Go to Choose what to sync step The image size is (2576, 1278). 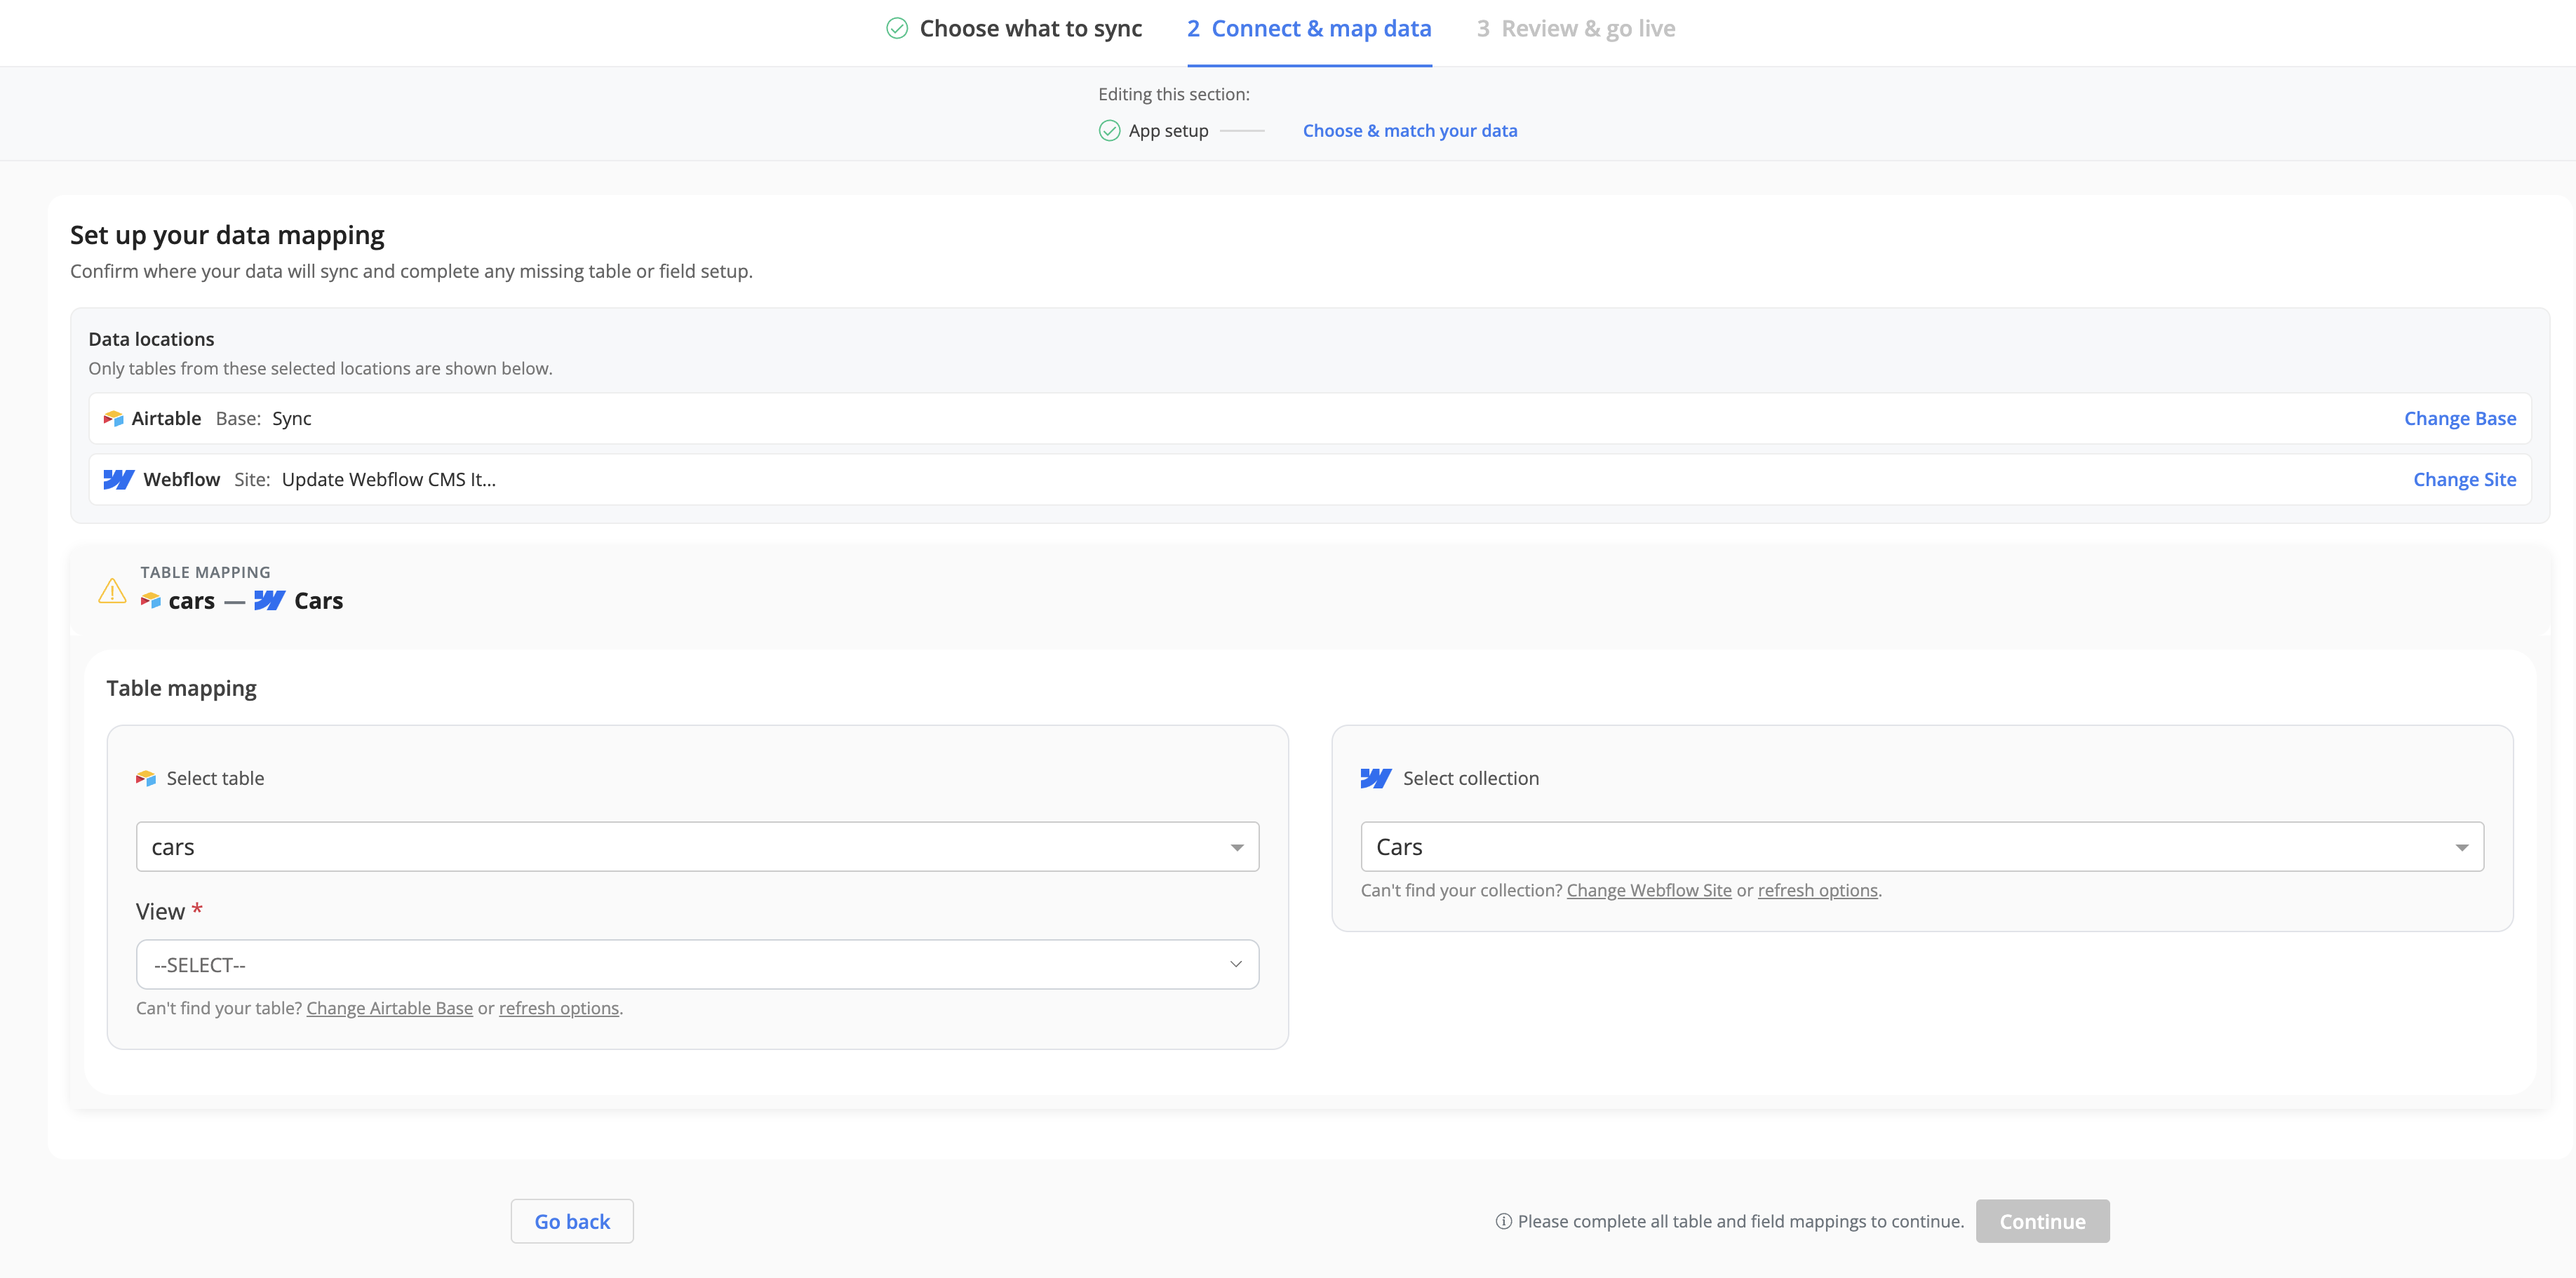click(x=1030, y=29)
